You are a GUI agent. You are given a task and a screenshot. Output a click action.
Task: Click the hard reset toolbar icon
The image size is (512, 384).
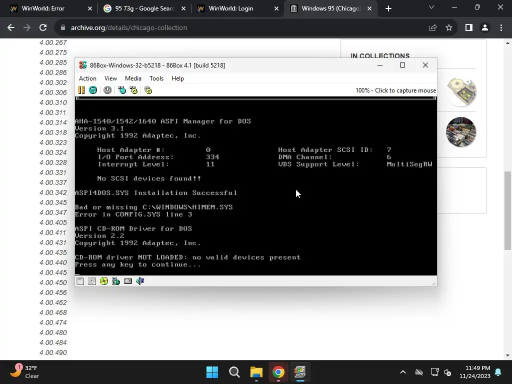[x=93, y=90]
